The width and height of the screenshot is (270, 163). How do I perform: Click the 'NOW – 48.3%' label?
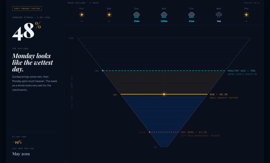click(x=219, y=95)
